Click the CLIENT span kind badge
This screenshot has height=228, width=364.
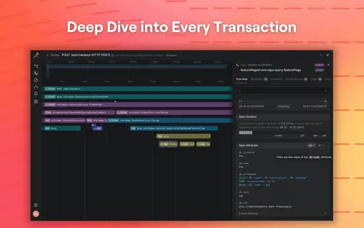point(319,65)
